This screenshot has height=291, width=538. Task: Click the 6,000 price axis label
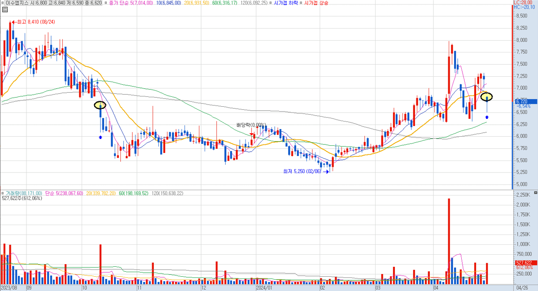pos(521,136)
